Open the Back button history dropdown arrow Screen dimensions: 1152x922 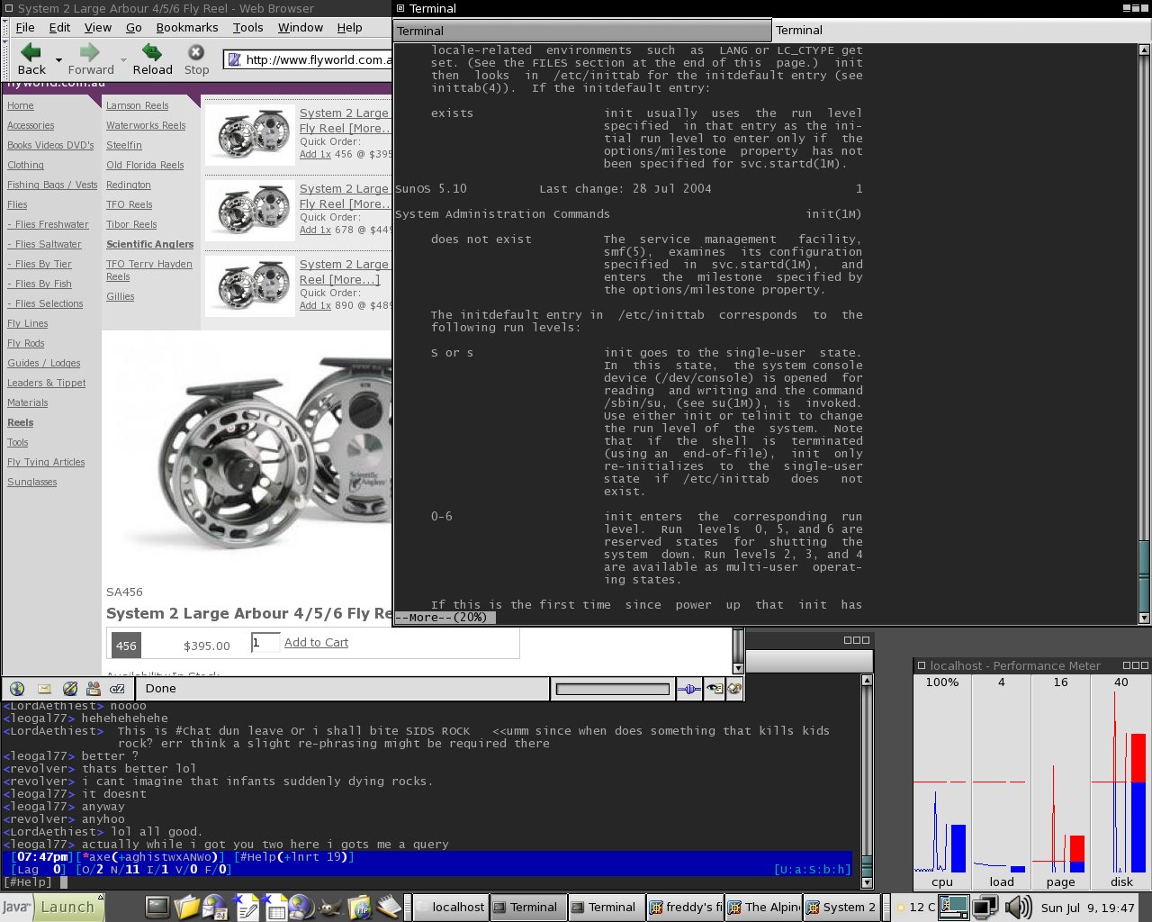tap(58, 60)
